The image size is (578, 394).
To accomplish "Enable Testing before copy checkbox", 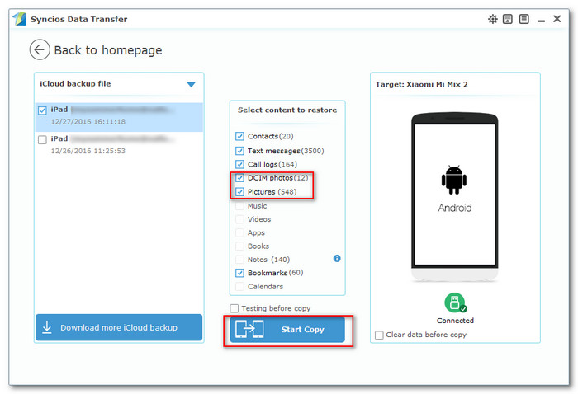I will click(234, 308).
